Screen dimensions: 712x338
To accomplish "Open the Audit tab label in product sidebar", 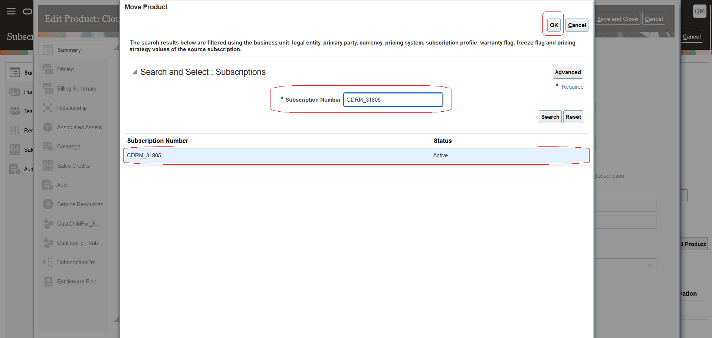I will pos(63,185).
